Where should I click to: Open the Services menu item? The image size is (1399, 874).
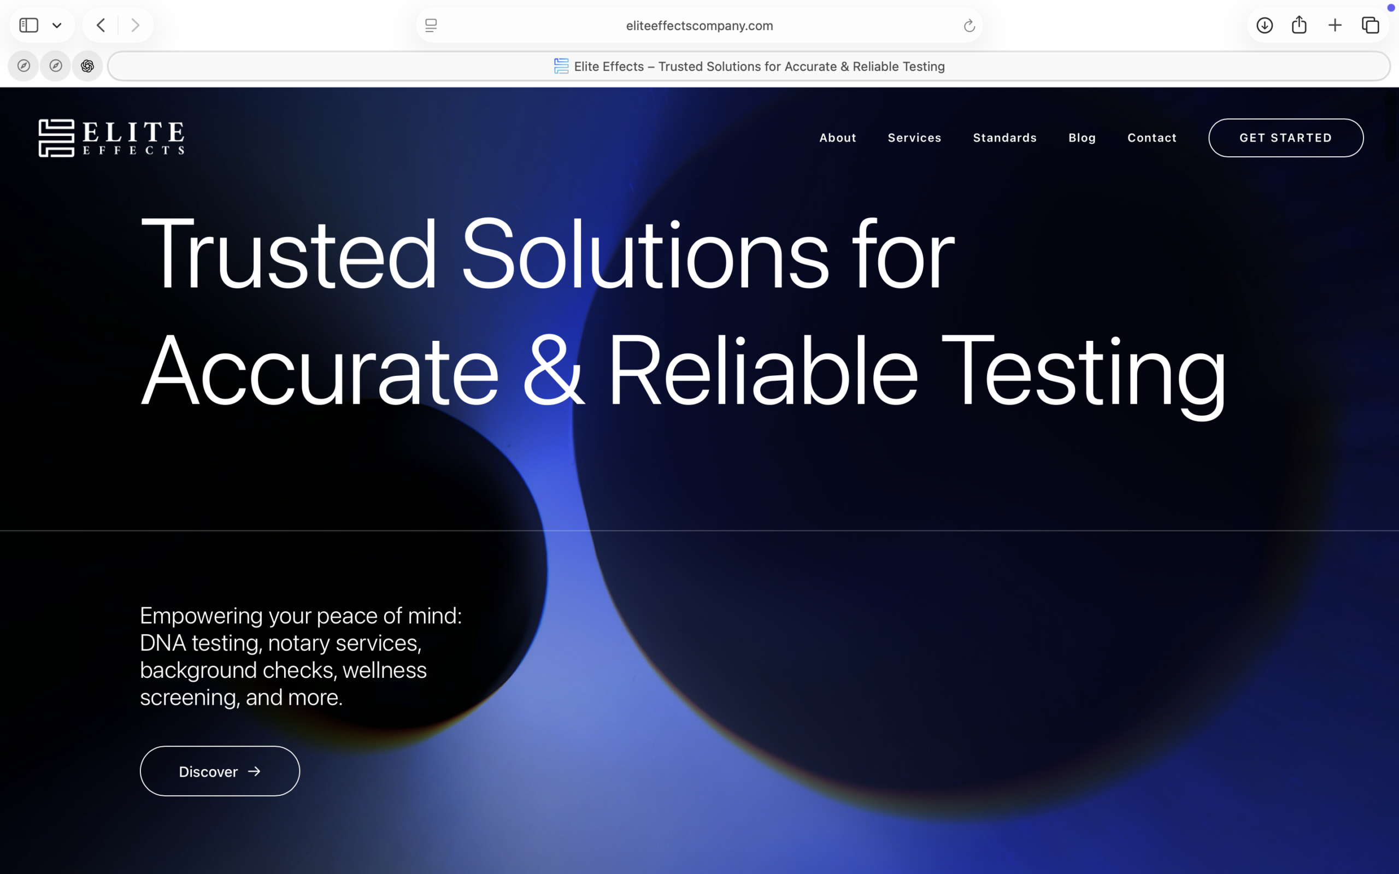914,138
